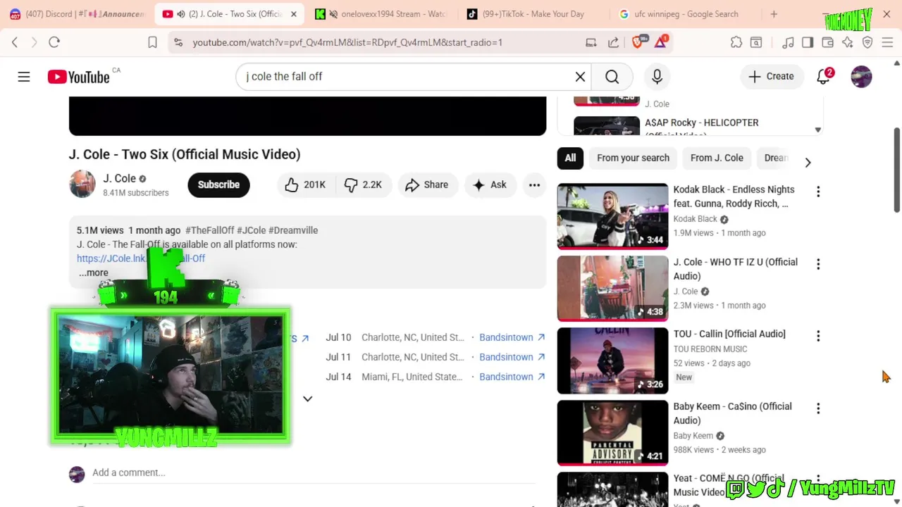
Task: Select the From J. Cole chip
Action: (717, 158)
